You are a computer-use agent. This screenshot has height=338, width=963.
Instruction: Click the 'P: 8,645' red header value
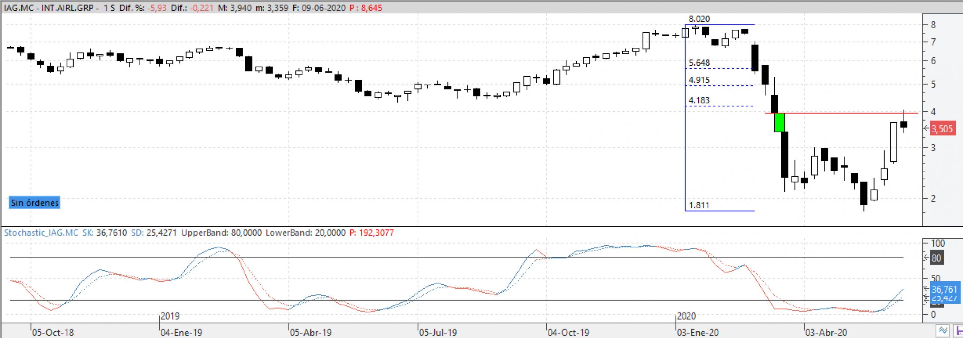366,8
